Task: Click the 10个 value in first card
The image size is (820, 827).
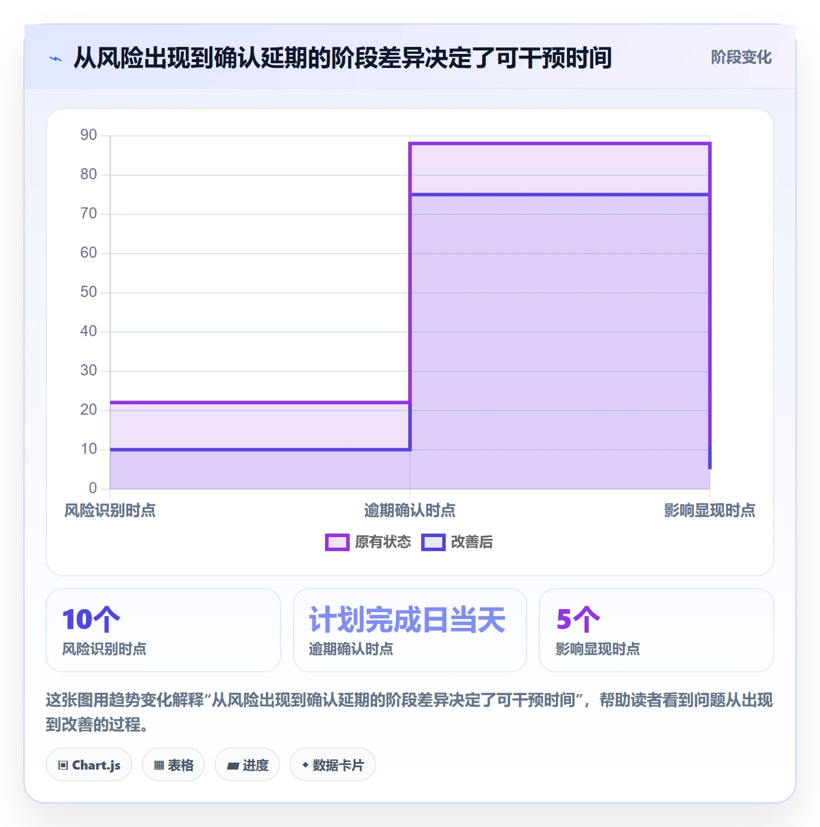Action: pyautogui.click(x=91, y=620)
